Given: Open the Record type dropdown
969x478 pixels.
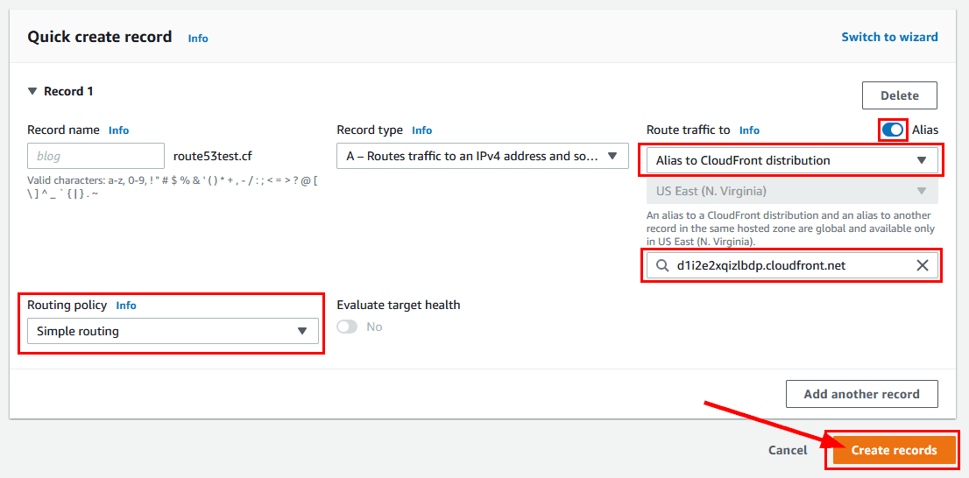Looking at the screenshot, I should (482, 157).
